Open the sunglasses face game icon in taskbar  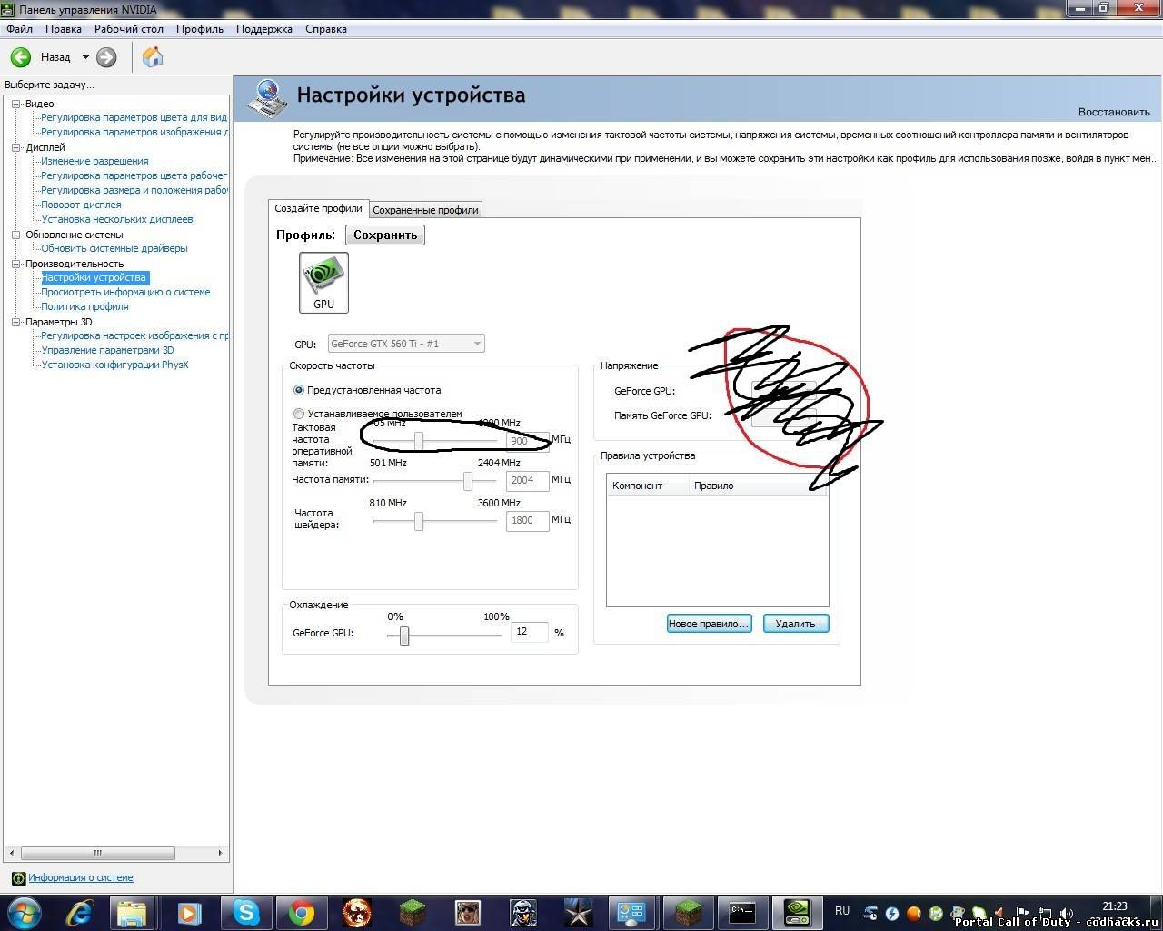point(468,912)
